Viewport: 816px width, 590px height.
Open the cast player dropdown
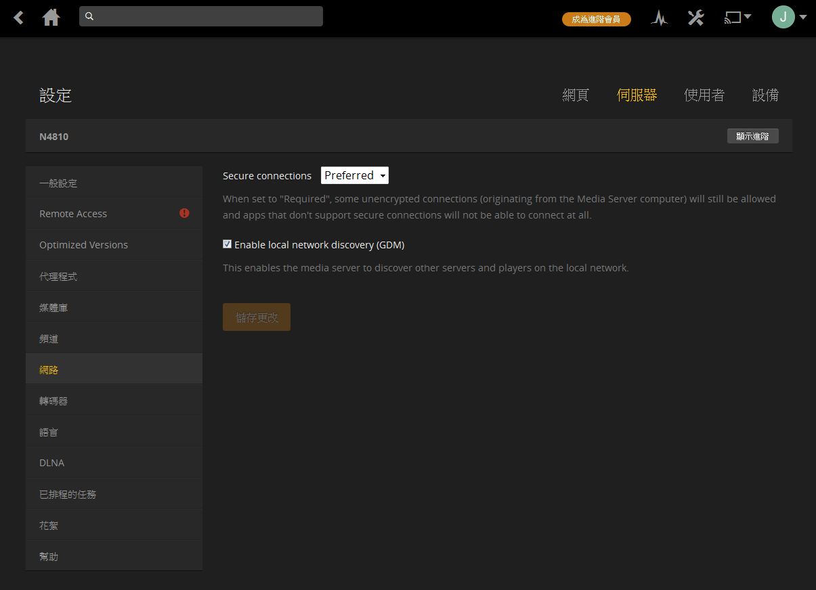pyautogui.click(x=737, y=17)
